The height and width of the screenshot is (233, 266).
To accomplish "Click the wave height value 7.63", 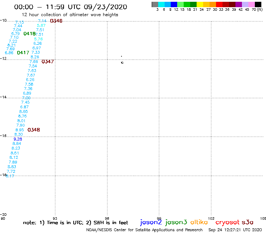I will (x=32, y=71).
